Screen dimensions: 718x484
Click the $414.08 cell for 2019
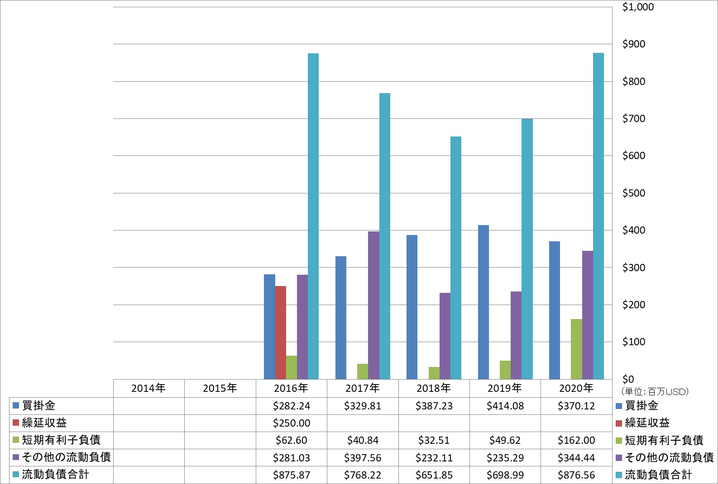tap(505, 406)
